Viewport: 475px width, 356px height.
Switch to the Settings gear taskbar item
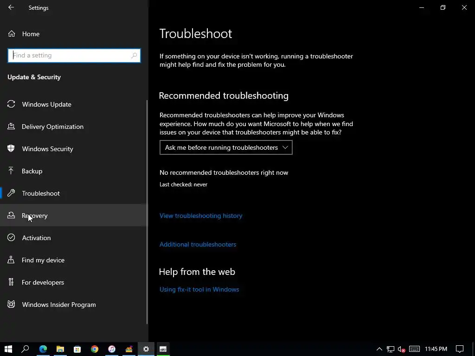tap(146, 349)
